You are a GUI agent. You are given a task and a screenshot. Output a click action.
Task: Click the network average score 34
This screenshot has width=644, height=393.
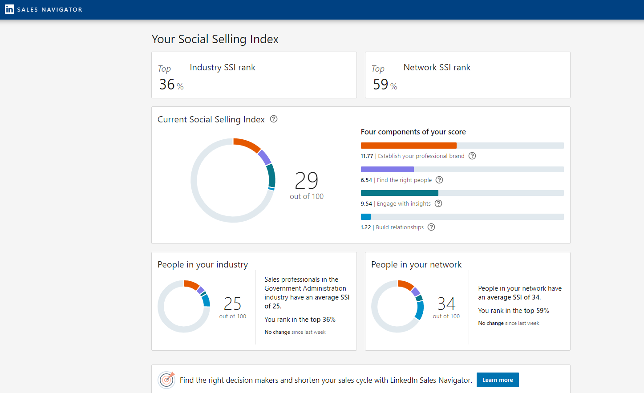tap(446, 304)
